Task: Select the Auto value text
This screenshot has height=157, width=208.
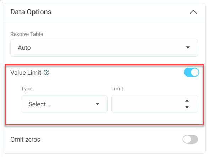Action: (x=24, y=48)
